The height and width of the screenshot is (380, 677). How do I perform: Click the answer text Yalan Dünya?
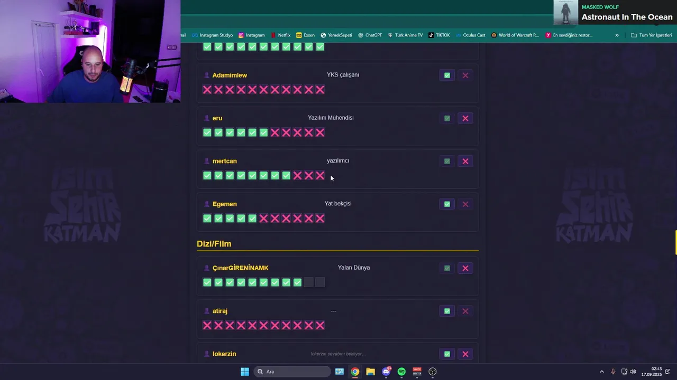[354, 268]
